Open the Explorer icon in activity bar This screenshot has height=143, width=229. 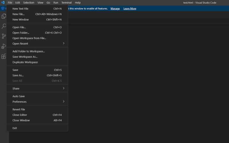coord(4,16)
